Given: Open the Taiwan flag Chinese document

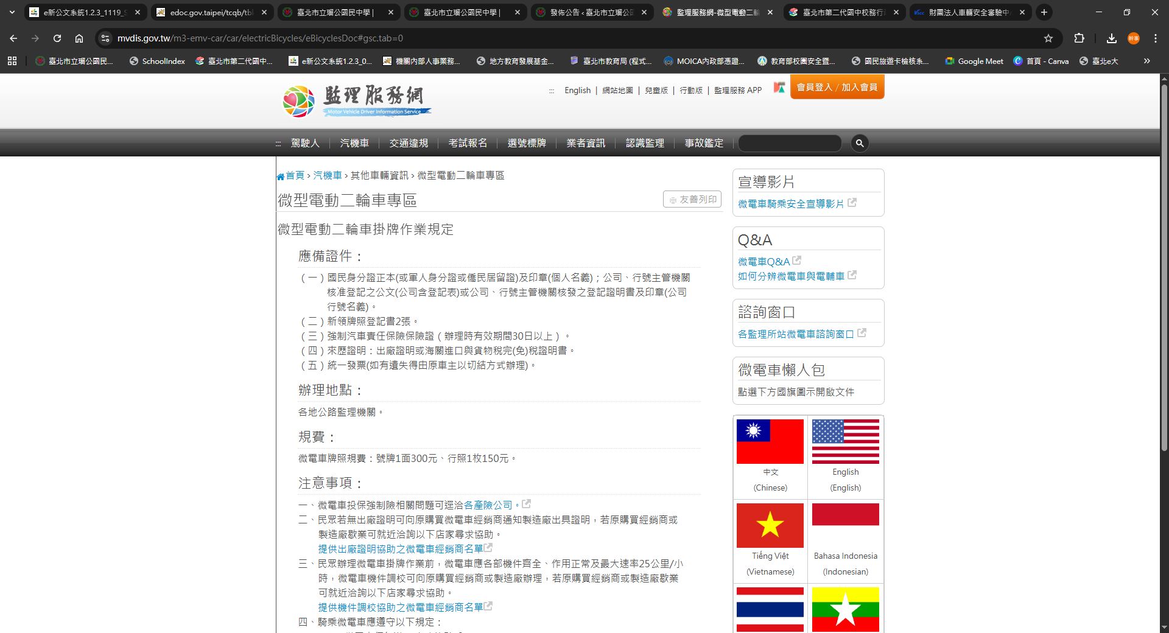Looking at the screenshot, I should (x=770, y=441).
